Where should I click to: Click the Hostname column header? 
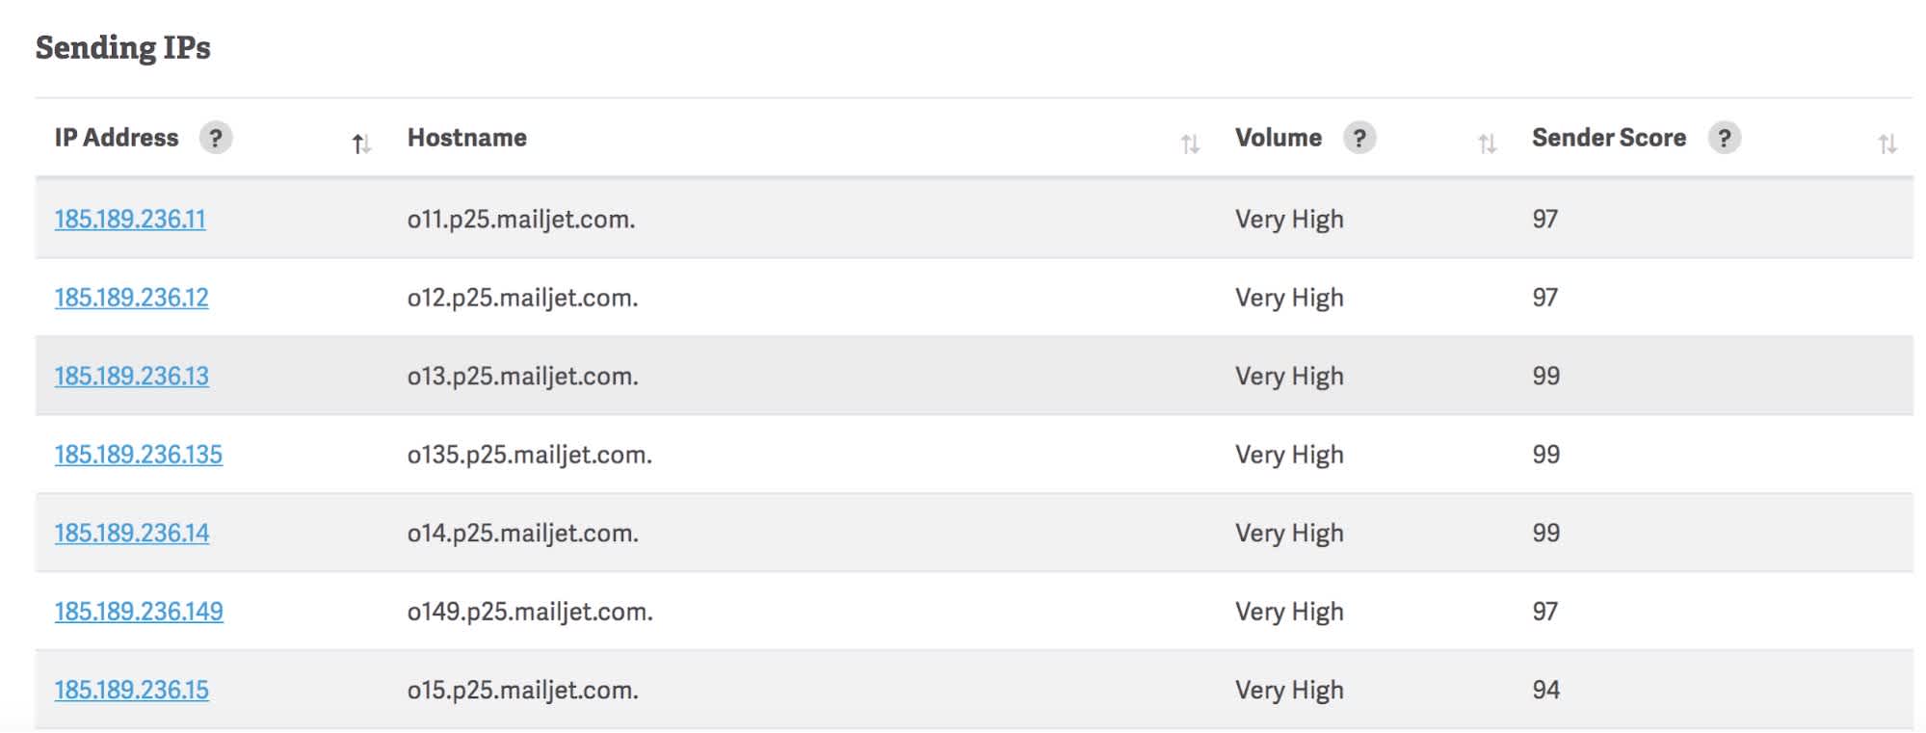pyautogui.click(x=467, y=138)
